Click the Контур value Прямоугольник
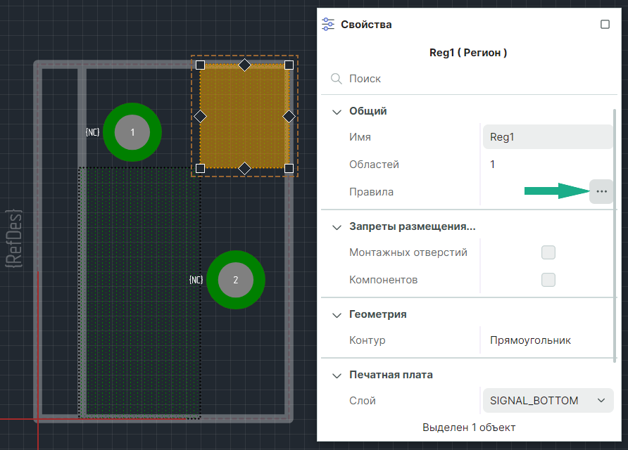 tap(530, 340)
